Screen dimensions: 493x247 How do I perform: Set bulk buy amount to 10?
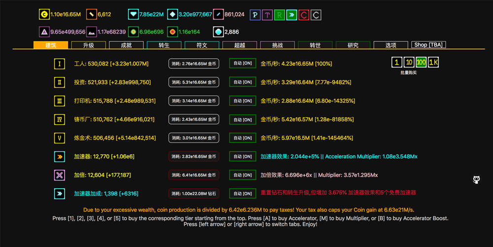[x=409, y=63]
